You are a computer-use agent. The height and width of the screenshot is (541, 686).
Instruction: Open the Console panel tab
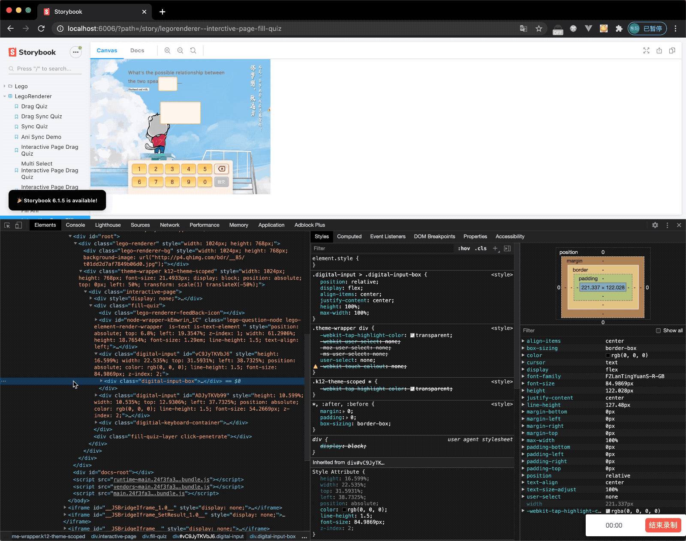click(x=75, y=225)
